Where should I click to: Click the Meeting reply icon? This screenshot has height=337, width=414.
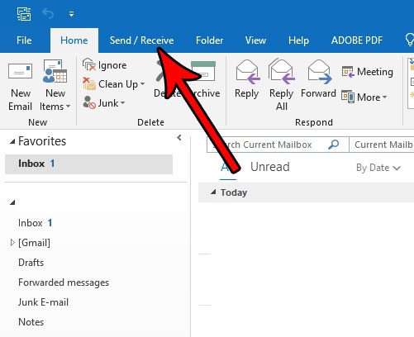tap(348, 72)
